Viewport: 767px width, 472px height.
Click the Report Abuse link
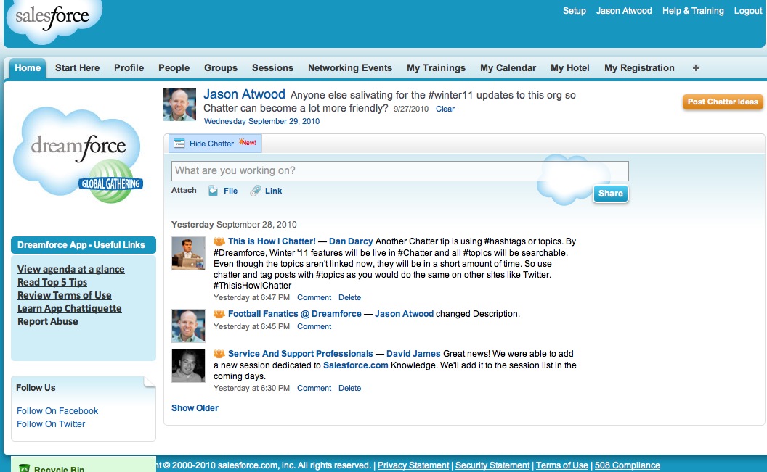click(x=48, y=322)
